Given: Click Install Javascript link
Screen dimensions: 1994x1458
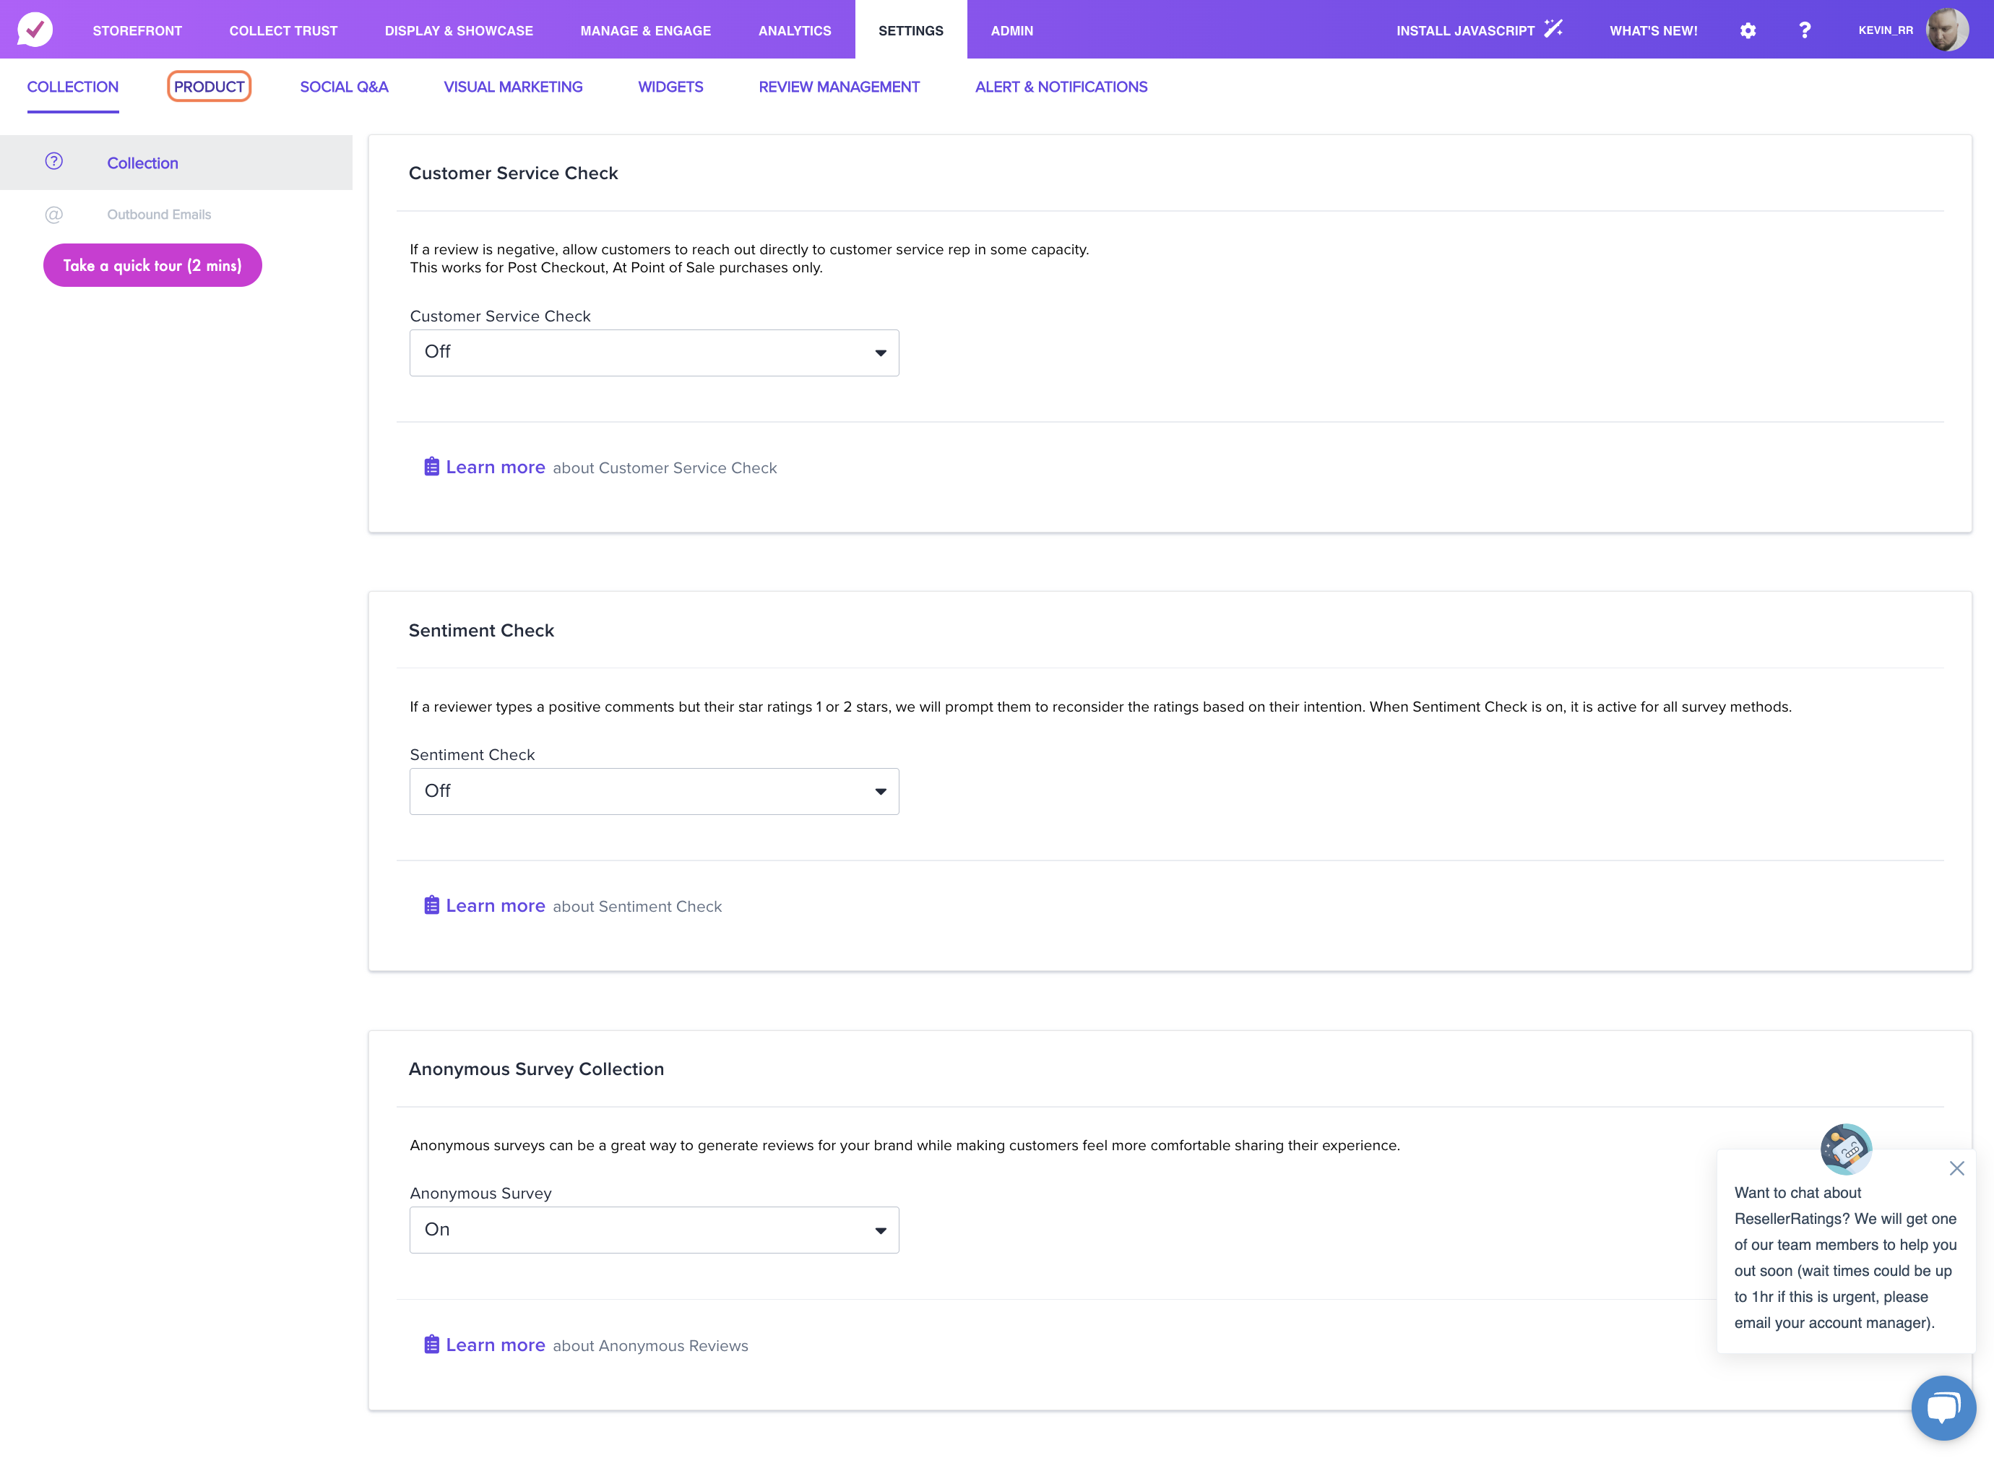Looking at the screenshot, I should (x=1464, y=30).
